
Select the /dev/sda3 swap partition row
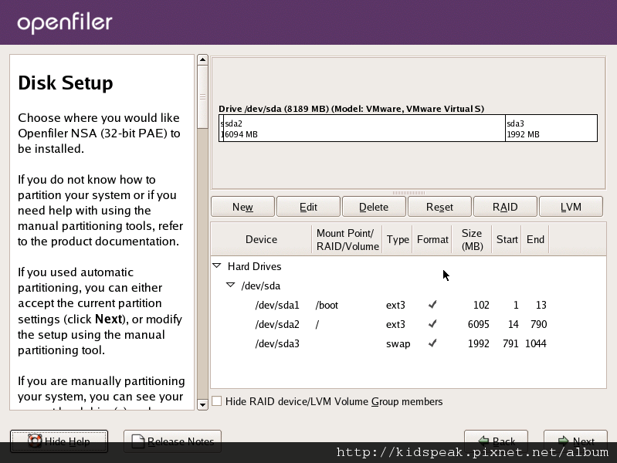tap(409, 343)
